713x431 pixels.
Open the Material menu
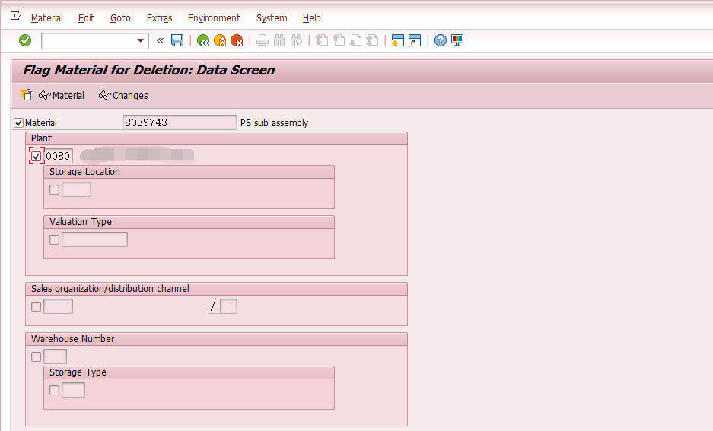click(47, 18)
